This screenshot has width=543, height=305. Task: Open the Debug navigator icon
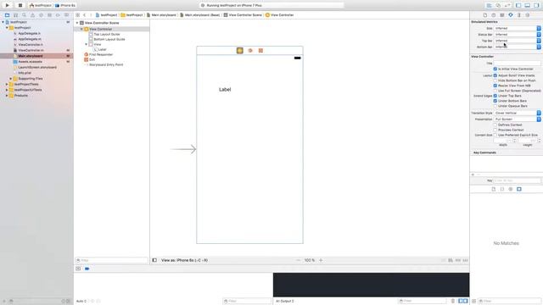click(49, 15)
